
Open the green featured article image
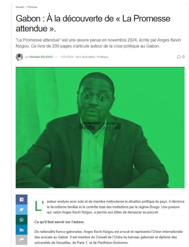point(100,128)
